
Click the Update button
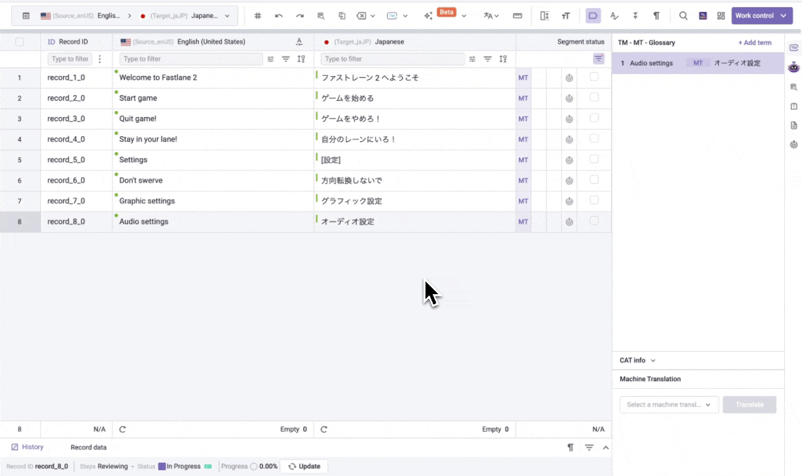304,466
